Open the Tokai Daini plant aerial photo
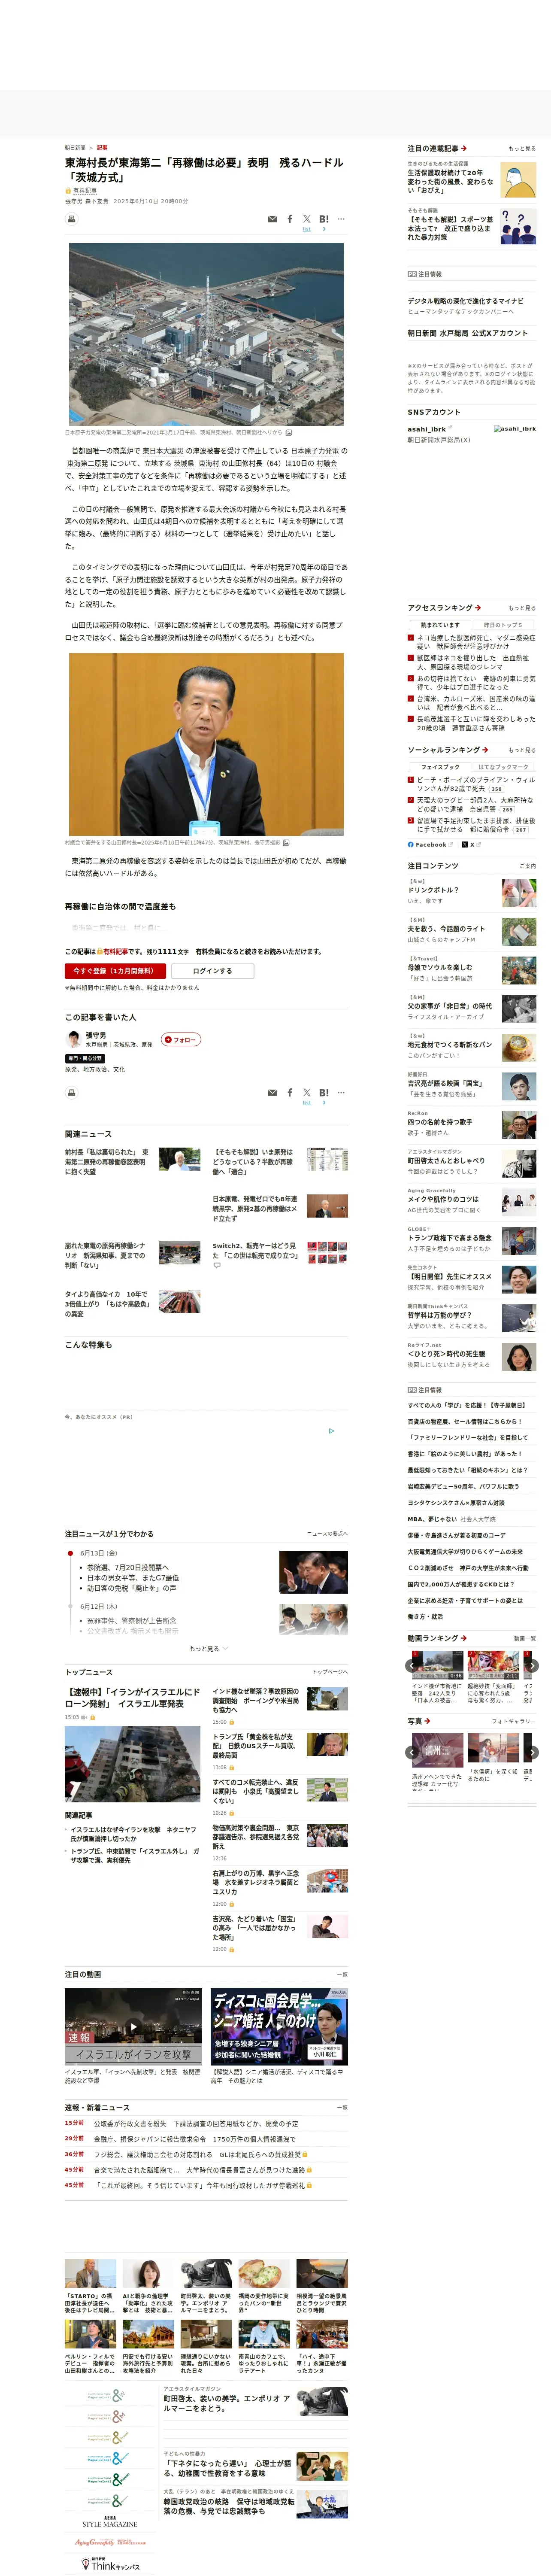 206,333
